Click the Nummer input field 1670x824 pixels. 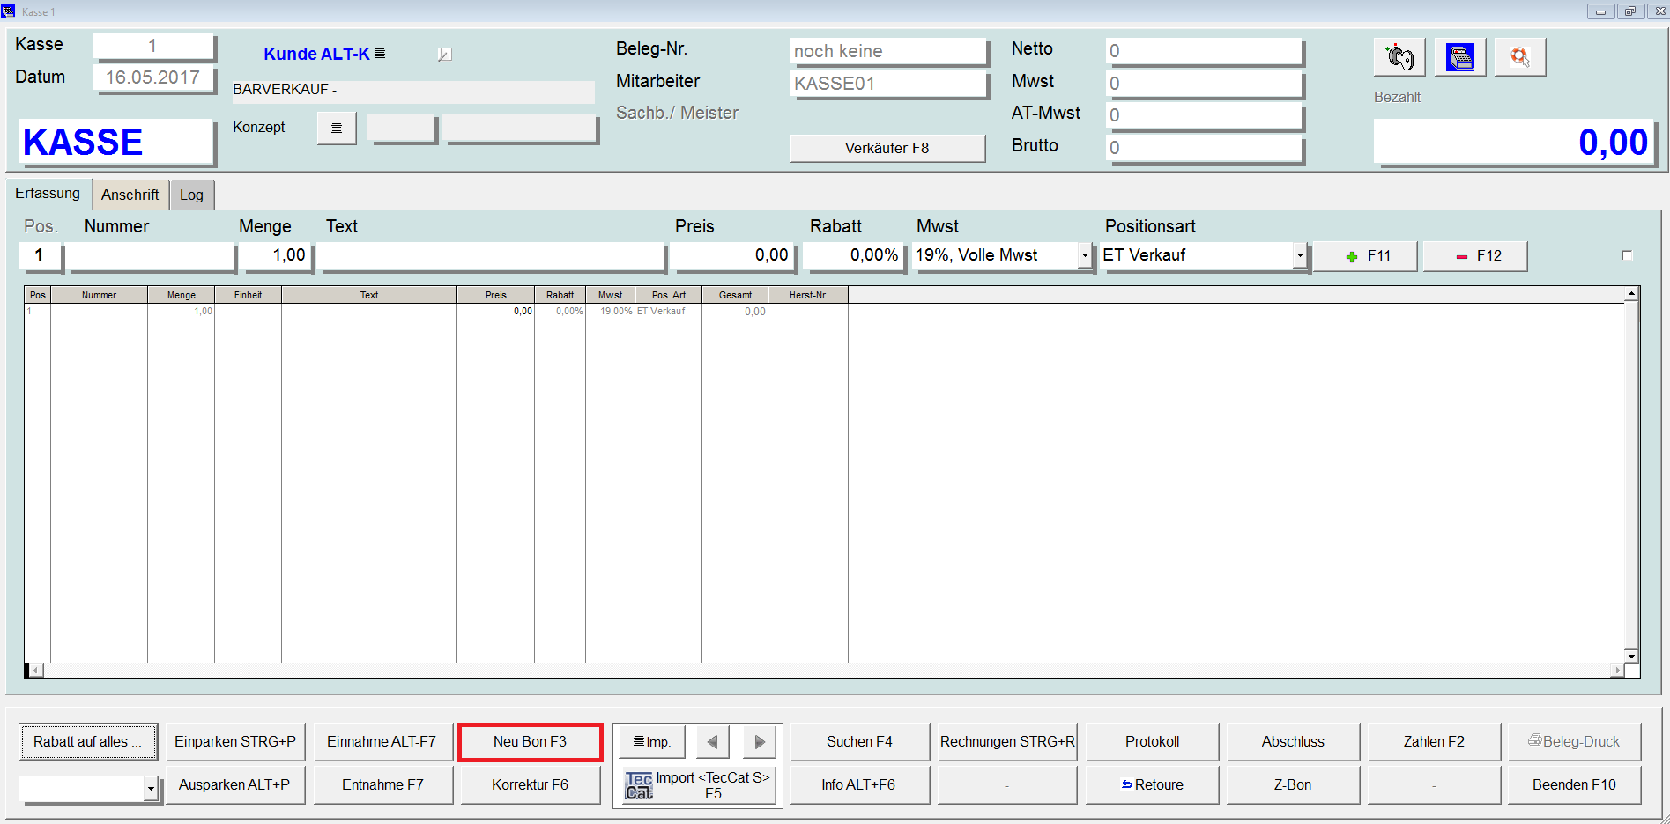(151, 256)
